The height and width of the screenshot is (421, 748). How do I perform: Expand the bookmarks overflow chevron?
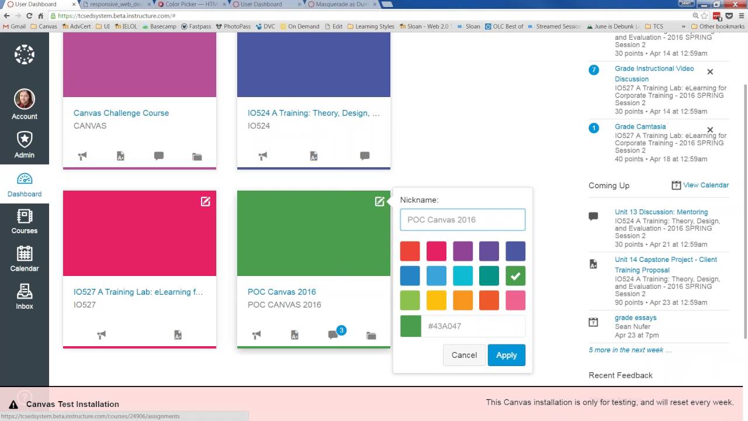(683, 26)
